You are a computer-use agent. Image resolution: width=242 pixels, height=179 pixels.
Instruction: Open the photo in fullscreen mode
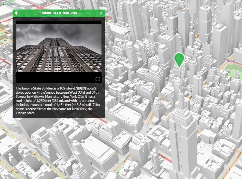(x=98, y=79)
